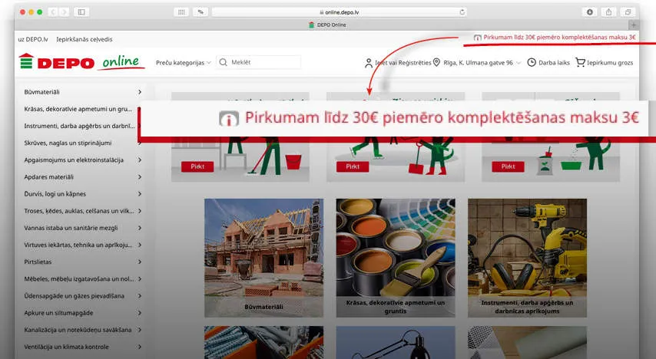Click Pirkt button on middle banner
The image size is (656, 359).
(353, 166)
